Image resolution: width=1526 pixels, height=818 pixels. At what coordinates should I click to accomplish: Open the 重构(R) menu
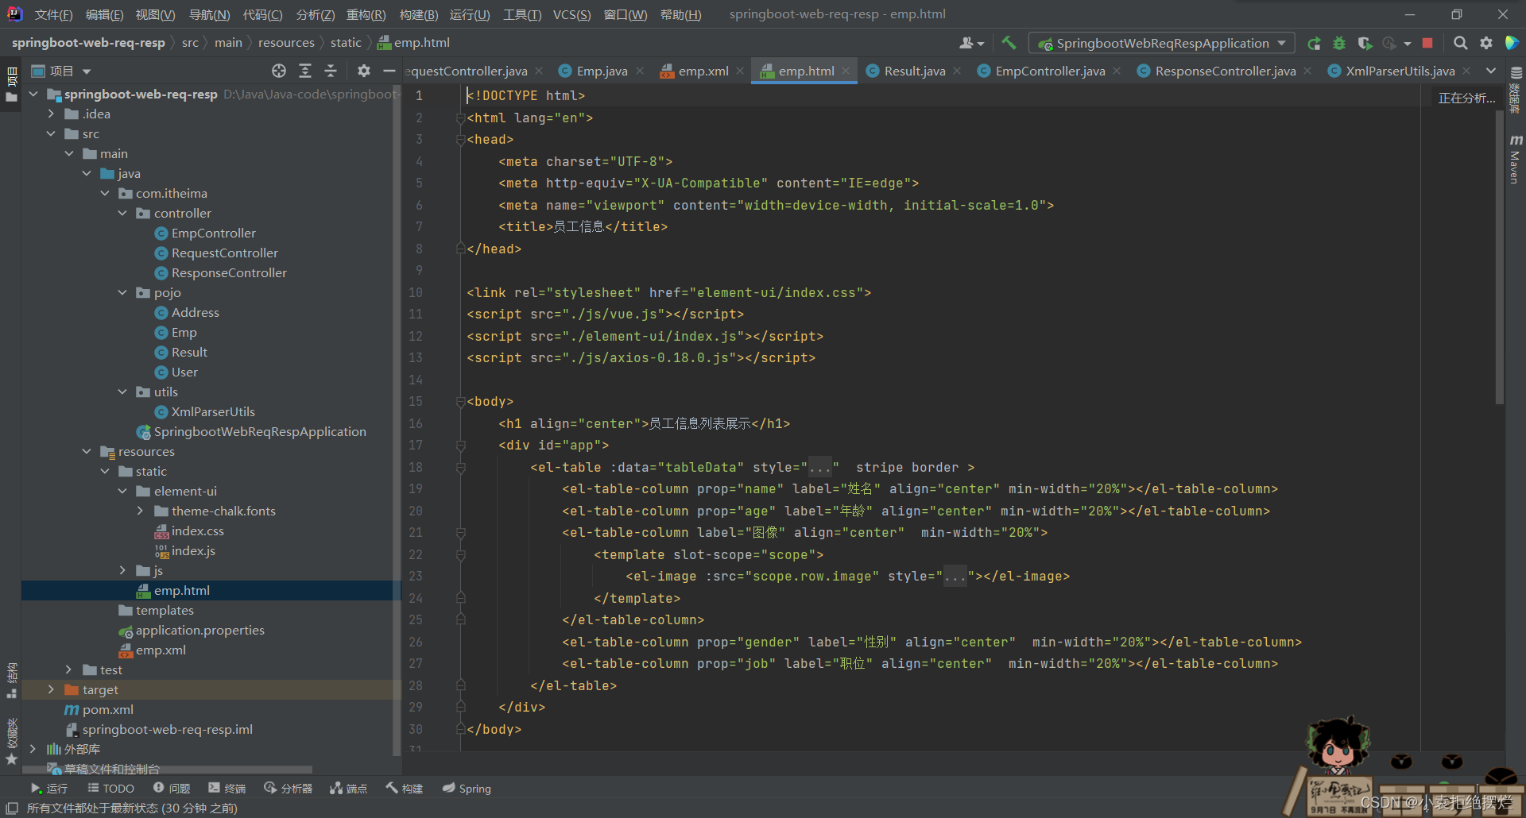pyautogui.click(x=366, y=15)
